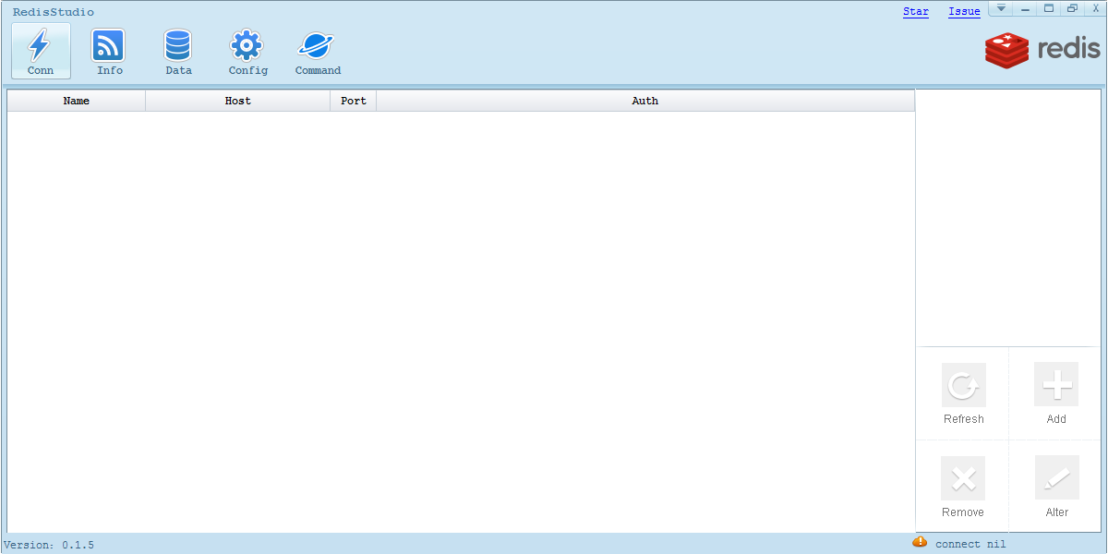Close the RedisStudio window

tap(1095, 8)
